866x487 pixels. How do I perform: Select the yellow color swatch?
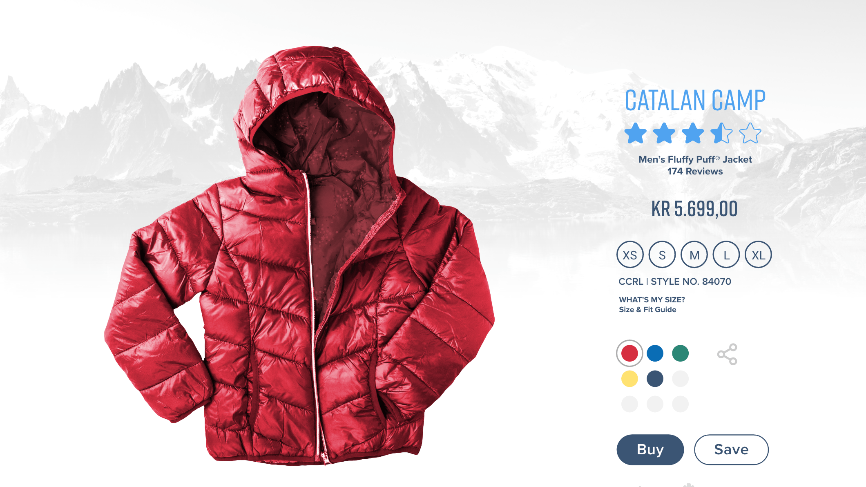coord(629,379)
